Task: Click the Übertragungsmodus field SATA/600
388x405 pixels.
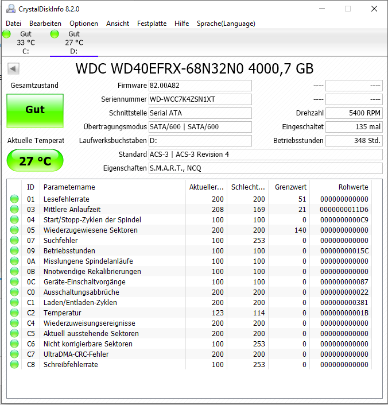Action: coord(200,127)
